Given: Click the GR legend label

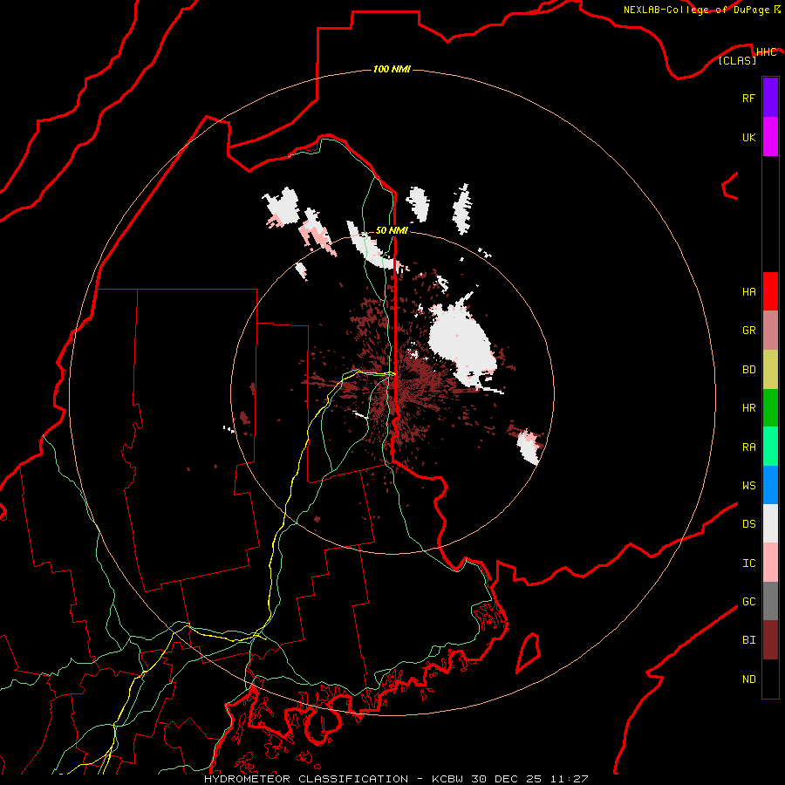Looking at the screenshot, I should 748,331.
